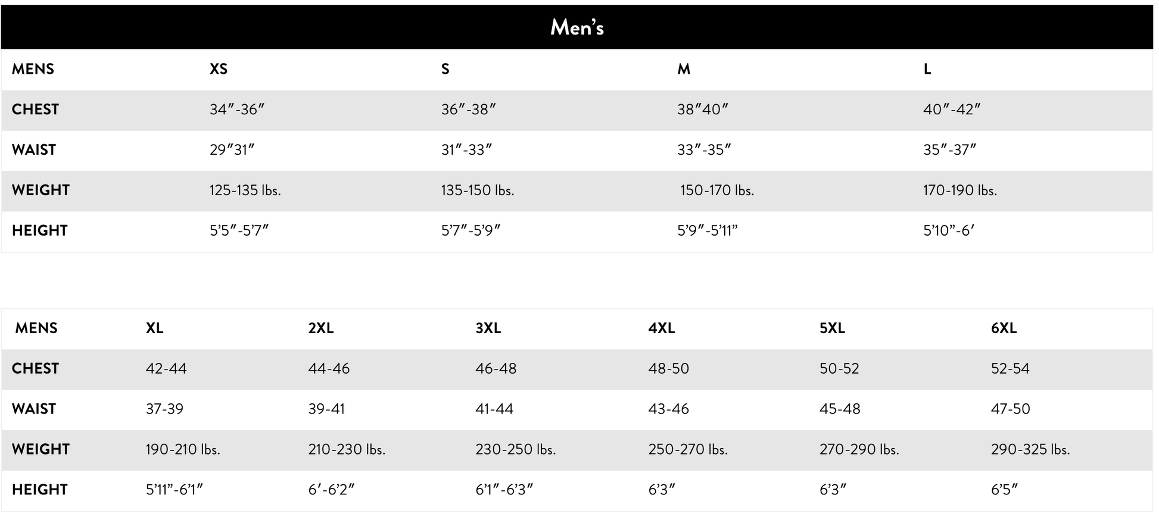Select the XS size column header
Viewport: 1159px width, 523px height.
pyautogui.click(x=219, y=69)
